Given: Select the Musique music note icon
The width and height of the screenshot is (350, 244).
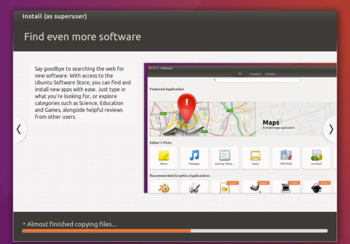Looking at the screenshot, I should (x=194, y=157).
